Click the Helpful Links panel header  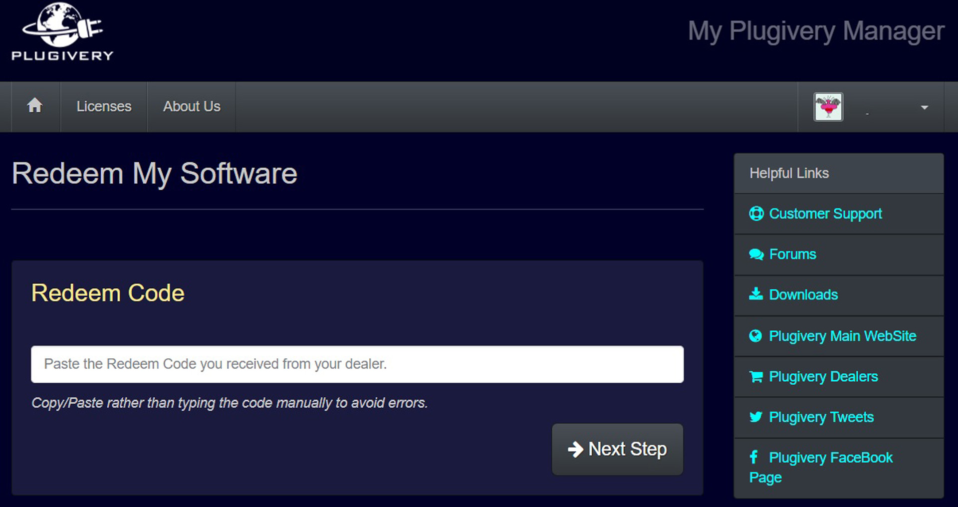point(789,173)
